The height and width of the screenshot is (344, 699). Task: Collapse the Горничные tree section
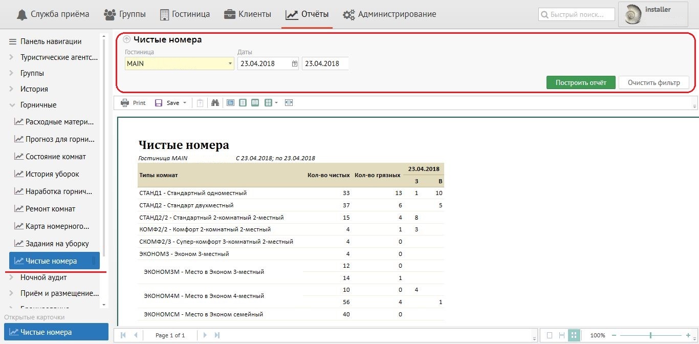[12, 105]
